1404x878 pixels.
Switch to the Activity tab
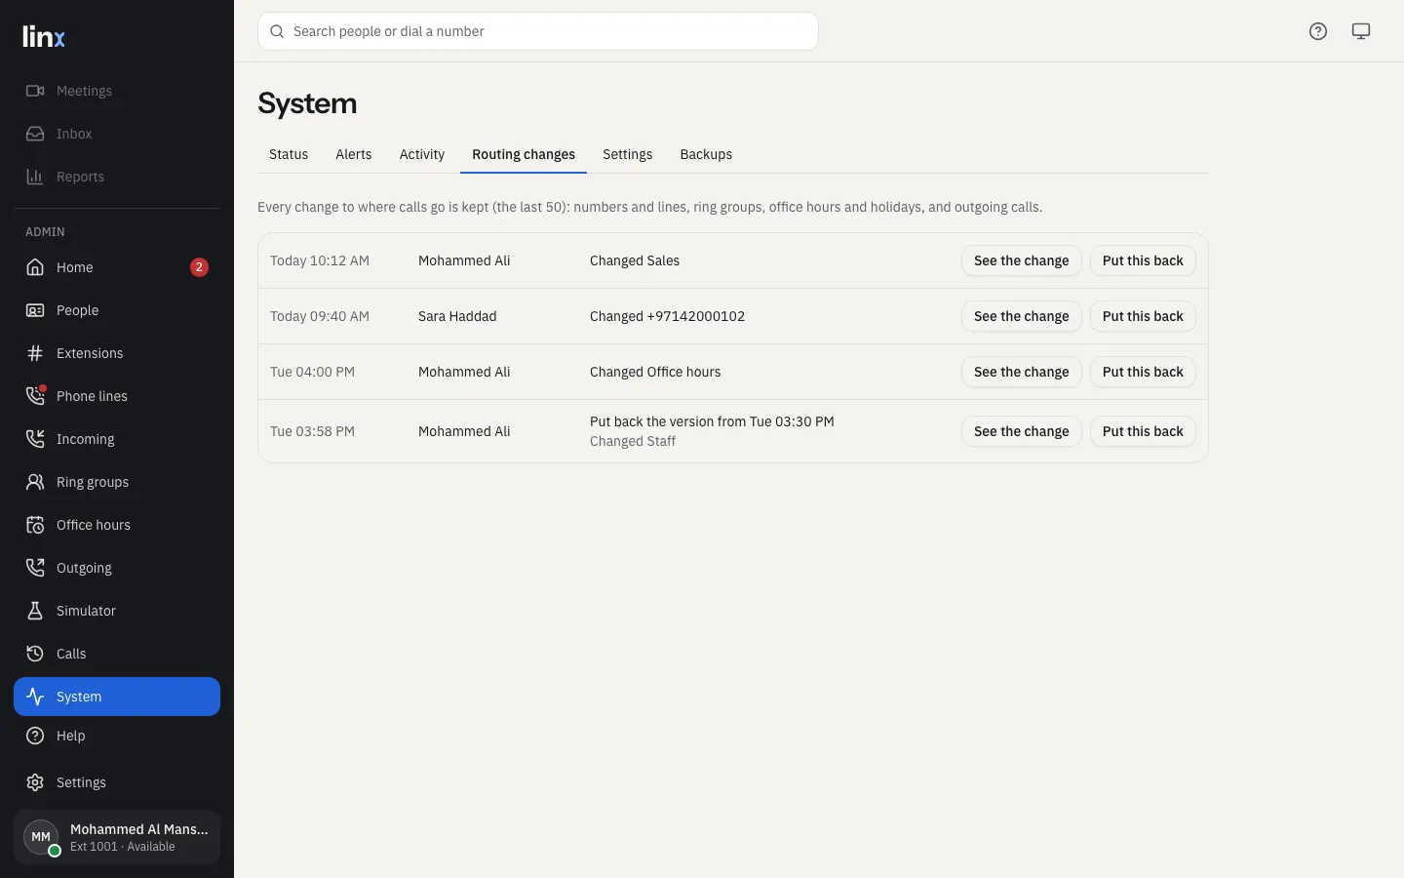(x=422, y=154)
